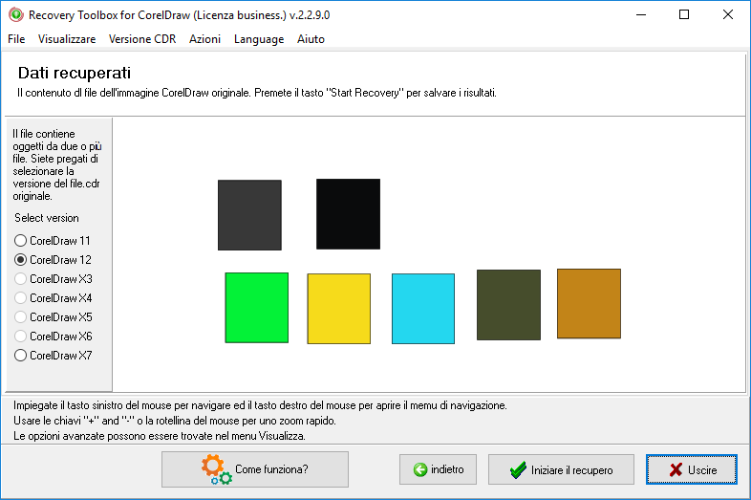Screen dimensions: 751x500
Task: Select the CorelDraw 11 radio button
Action: (x=53, y=240)
